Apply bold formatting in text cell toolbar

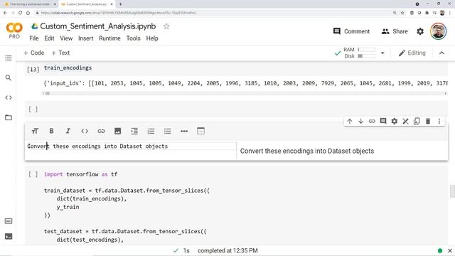point(51,131)
